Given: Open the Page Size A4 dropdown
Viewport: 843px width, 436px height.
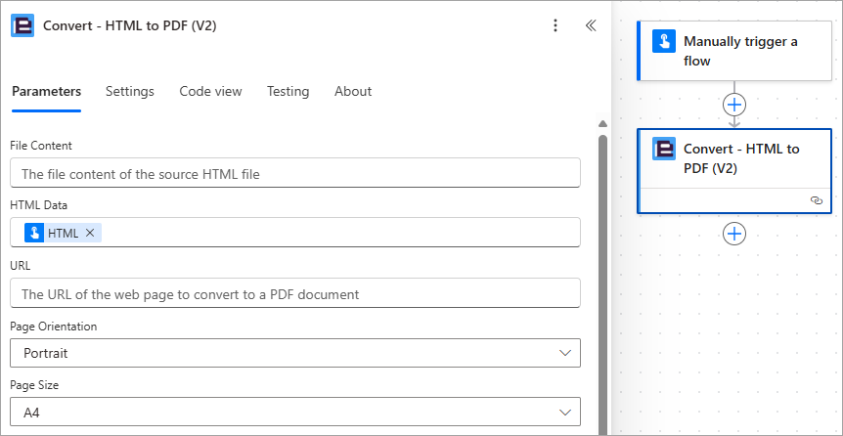Looking at the screenshot, I should [x=295, y=413].
